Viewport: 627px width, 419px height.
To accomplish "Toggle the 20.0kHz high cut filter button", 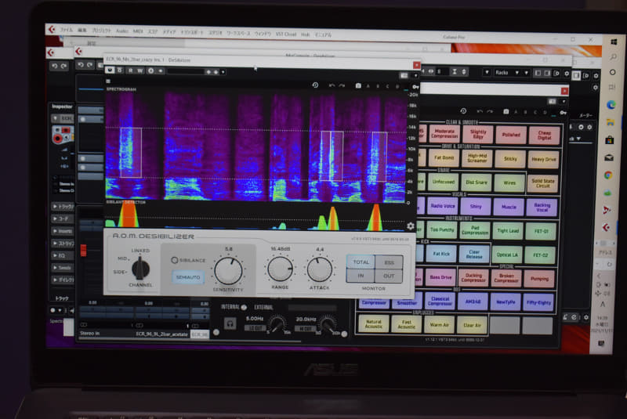I will 305,329.
